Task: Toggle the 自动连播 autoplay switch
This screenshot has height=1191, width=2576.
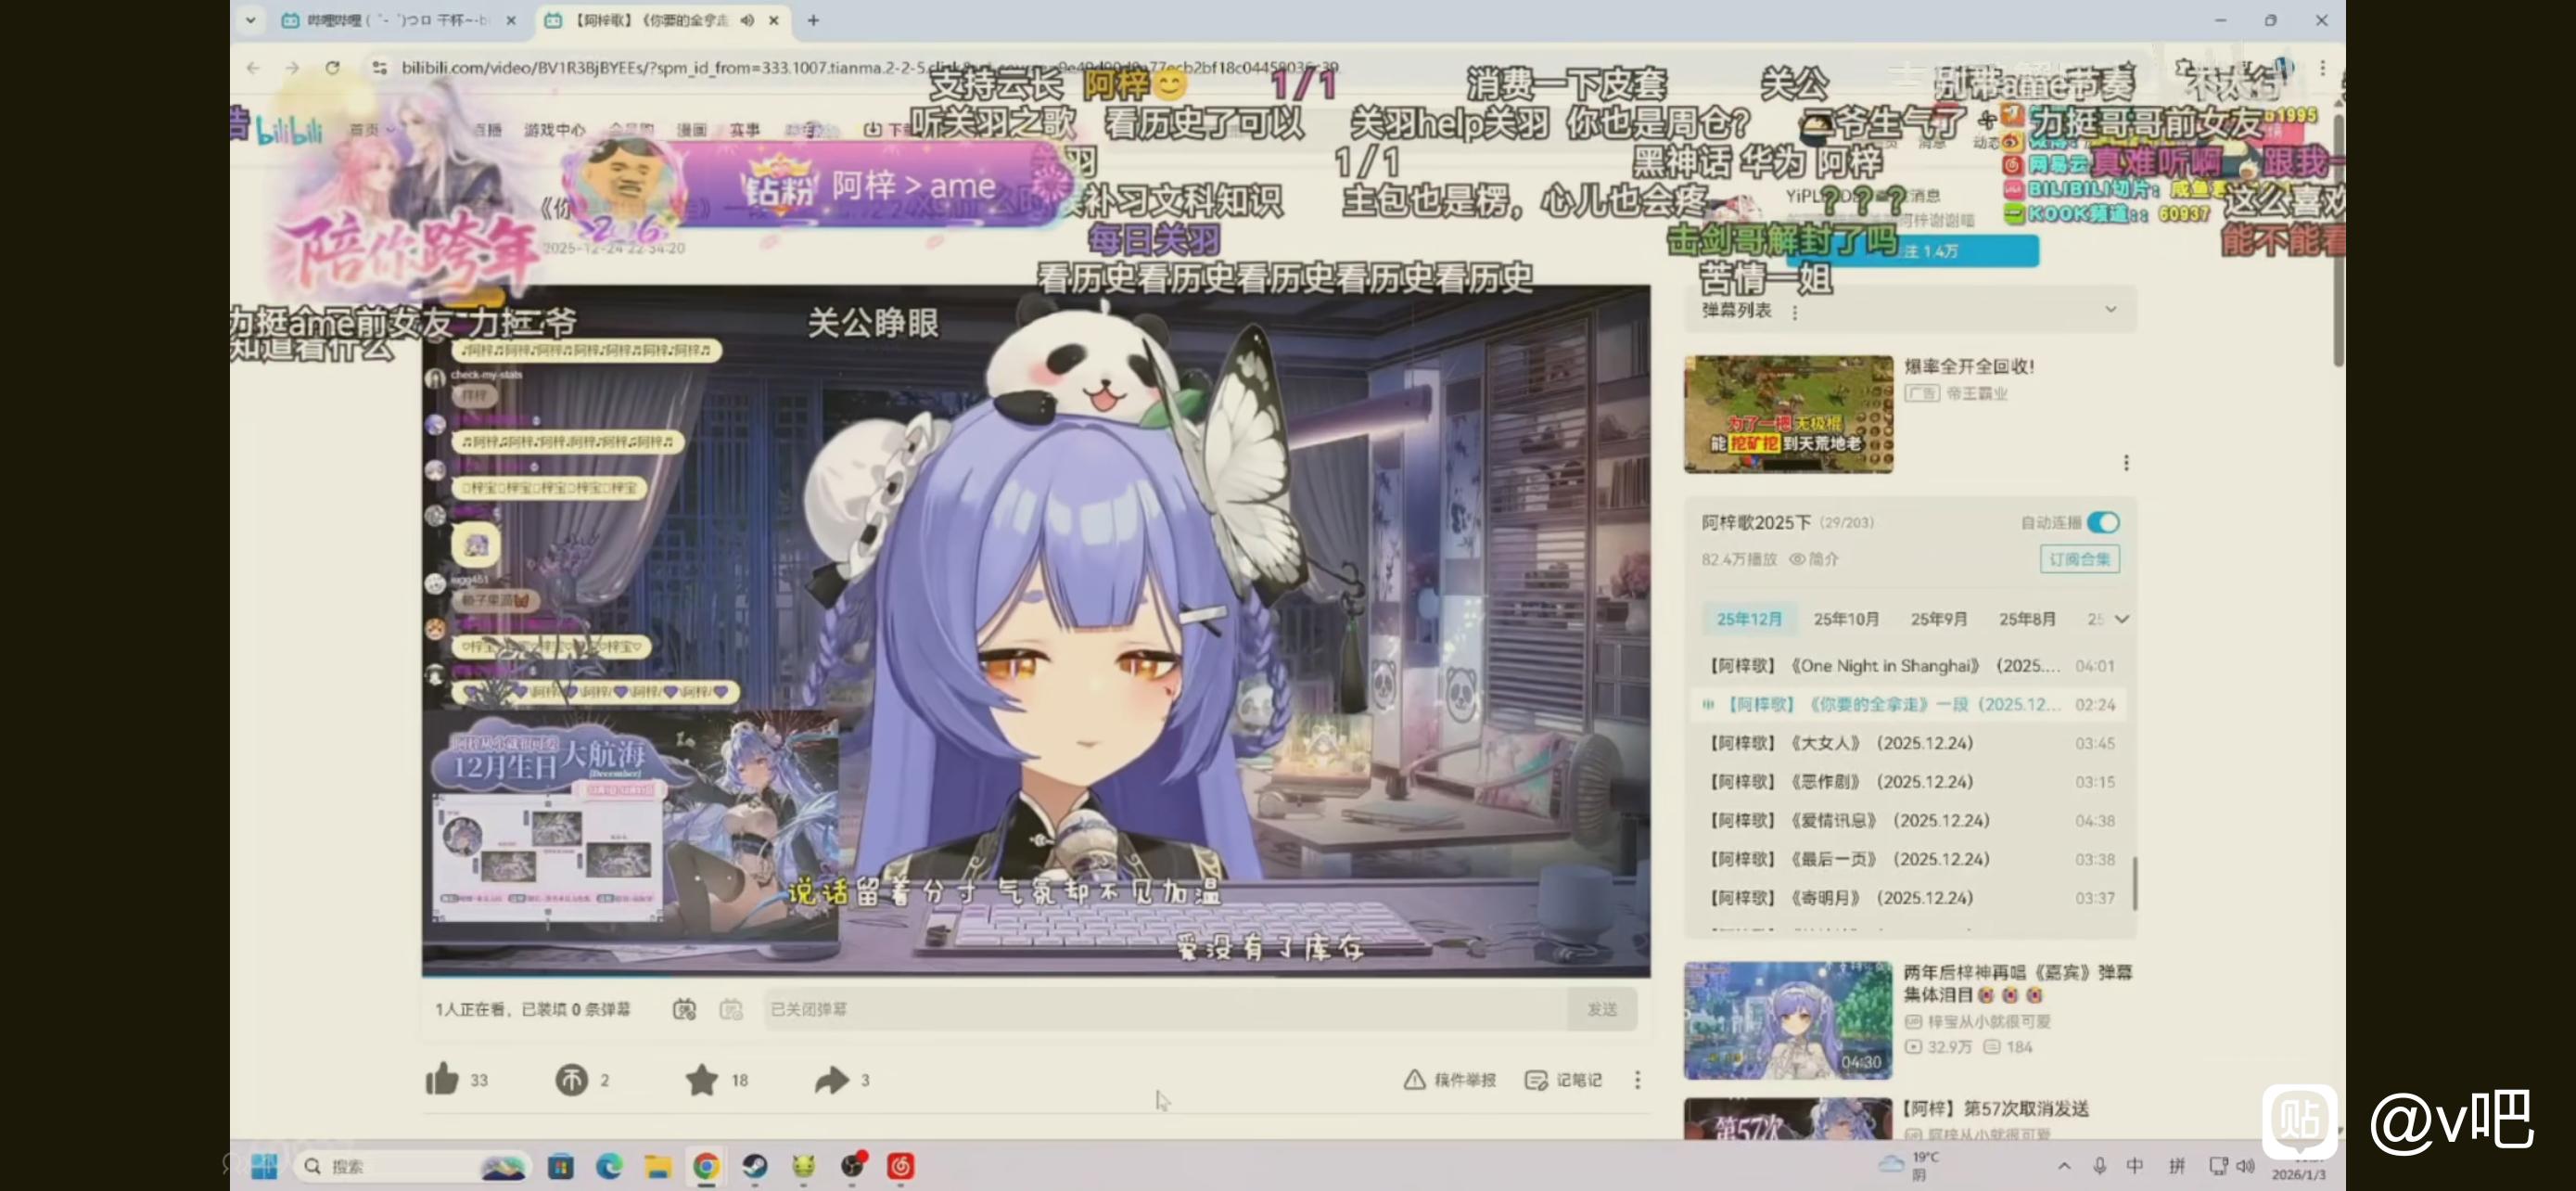Action: pyautogui.click(x=2103, y=522)
